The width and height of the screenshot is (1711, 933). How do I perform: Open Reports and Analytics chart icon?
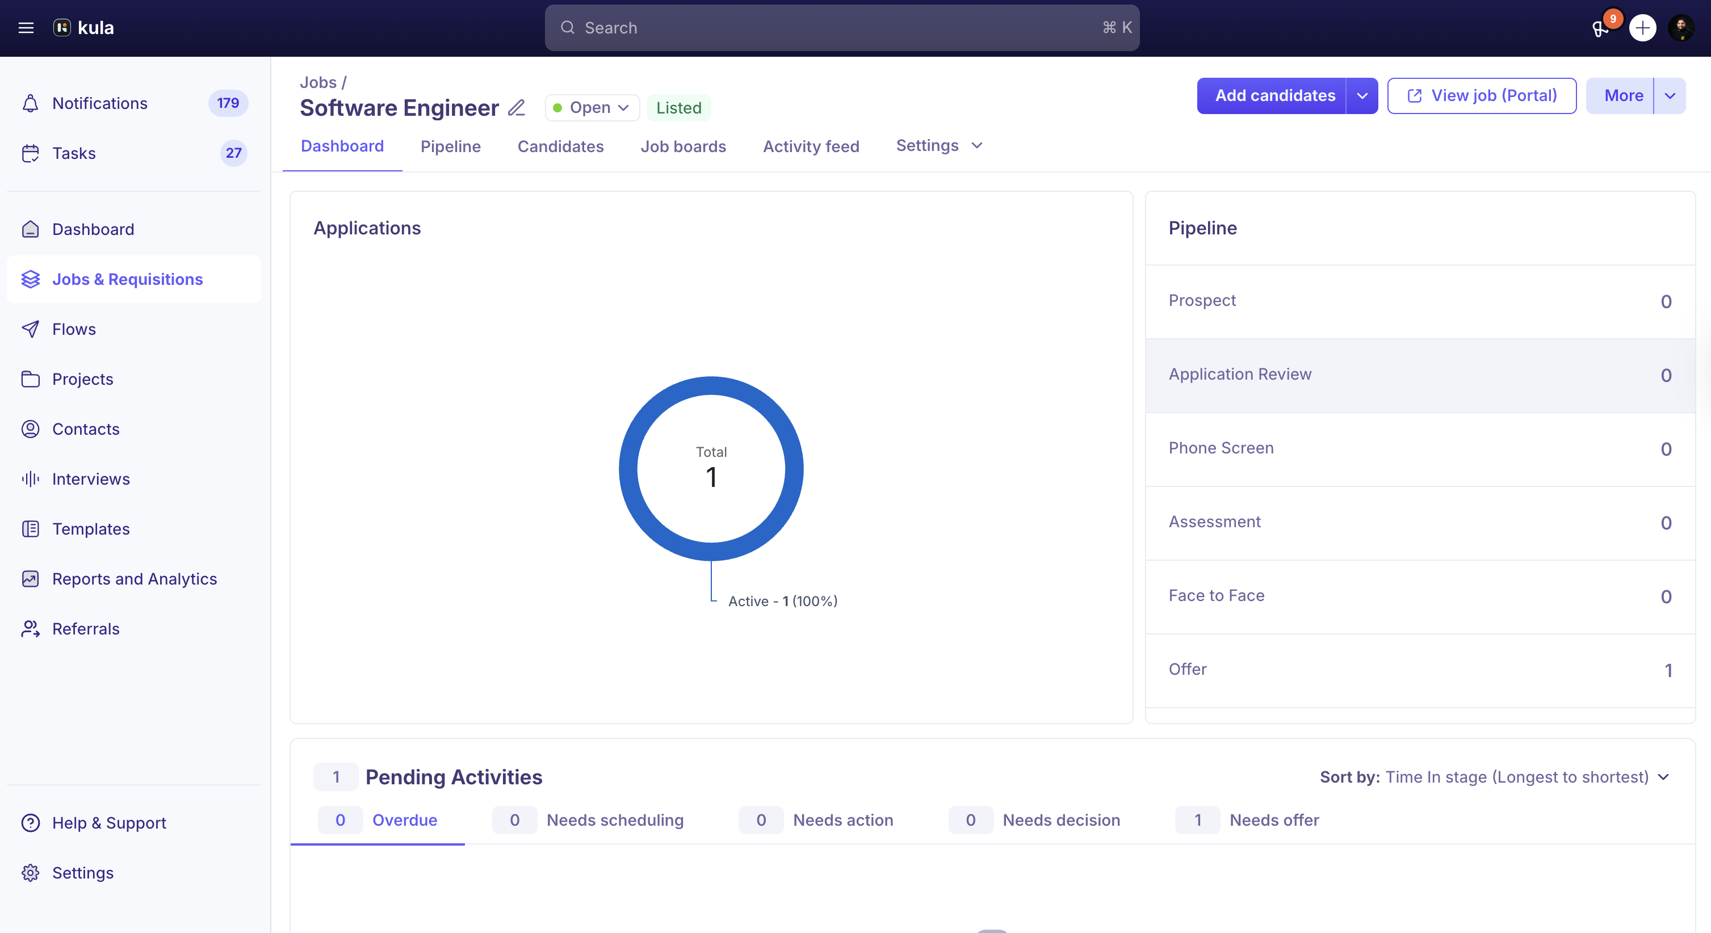click(31, 579)
